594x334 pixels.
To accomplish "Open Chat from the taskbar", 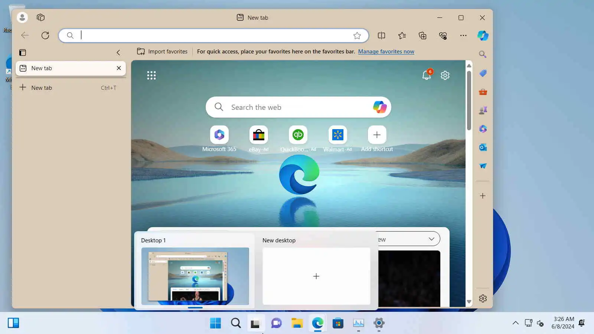I will pyautogui.click(x=276, y=323).
